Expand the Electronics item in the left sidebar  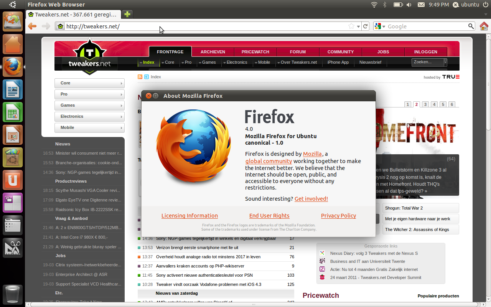[x=90, y=117]
